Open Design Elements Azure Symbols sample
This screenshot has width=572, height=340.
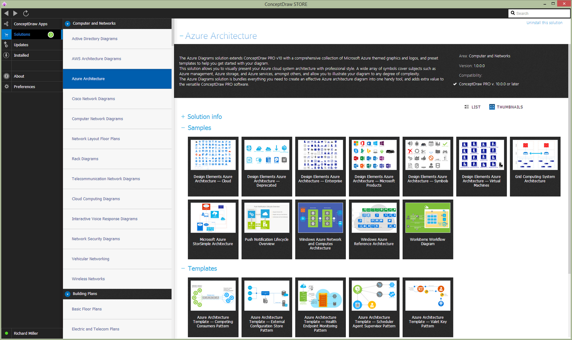(428, 166)
